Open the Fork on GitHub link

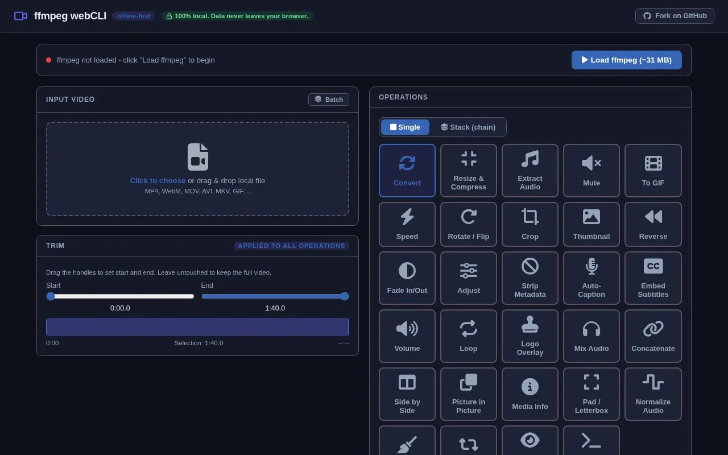tap(675, 16)
